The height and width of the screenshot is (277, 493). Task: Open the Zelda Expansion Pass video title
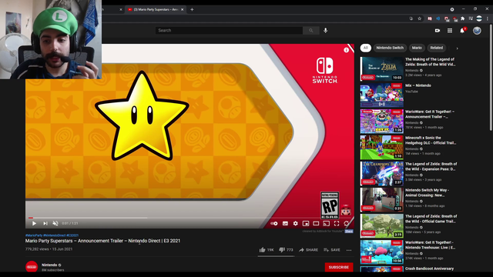(x=431, y=166)
